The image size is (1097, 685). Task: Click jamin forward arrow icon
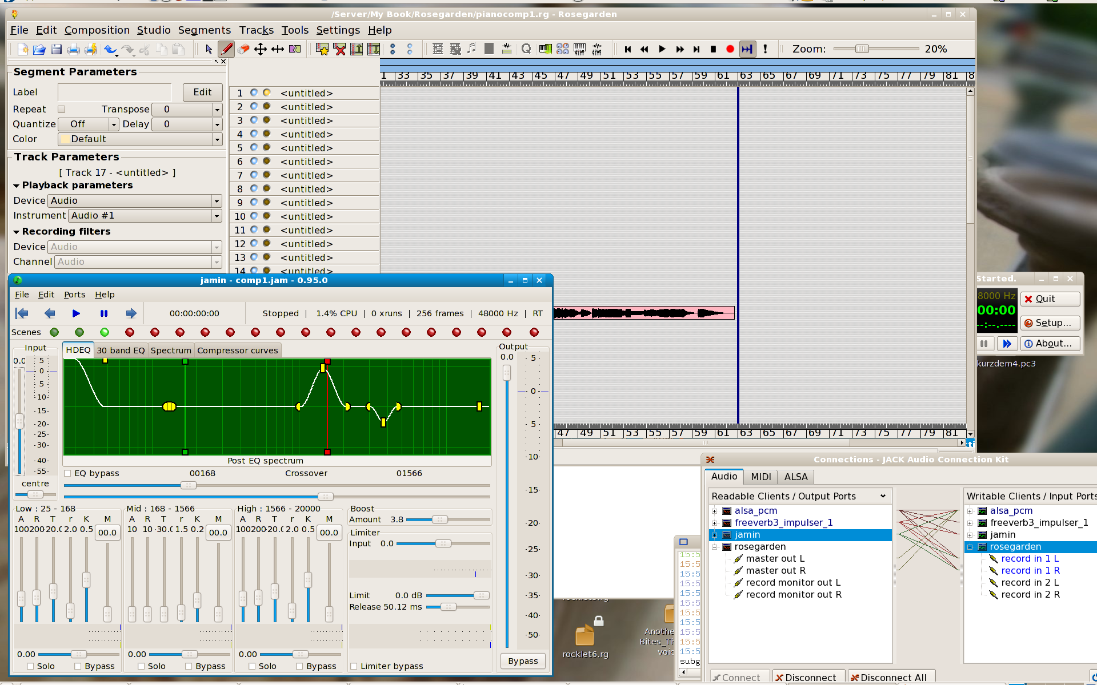click(131, 313)
